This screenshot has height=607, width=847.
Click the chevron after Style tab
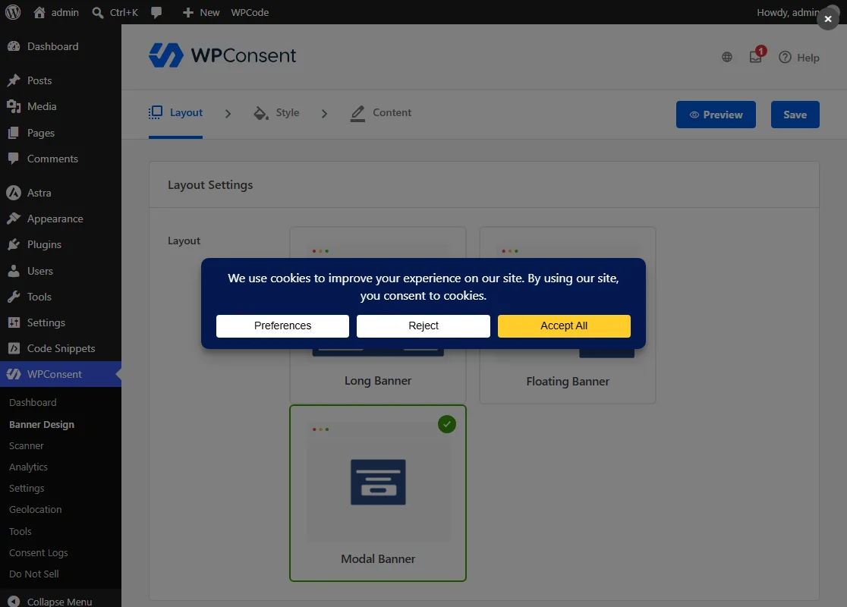tap(324, 113)
